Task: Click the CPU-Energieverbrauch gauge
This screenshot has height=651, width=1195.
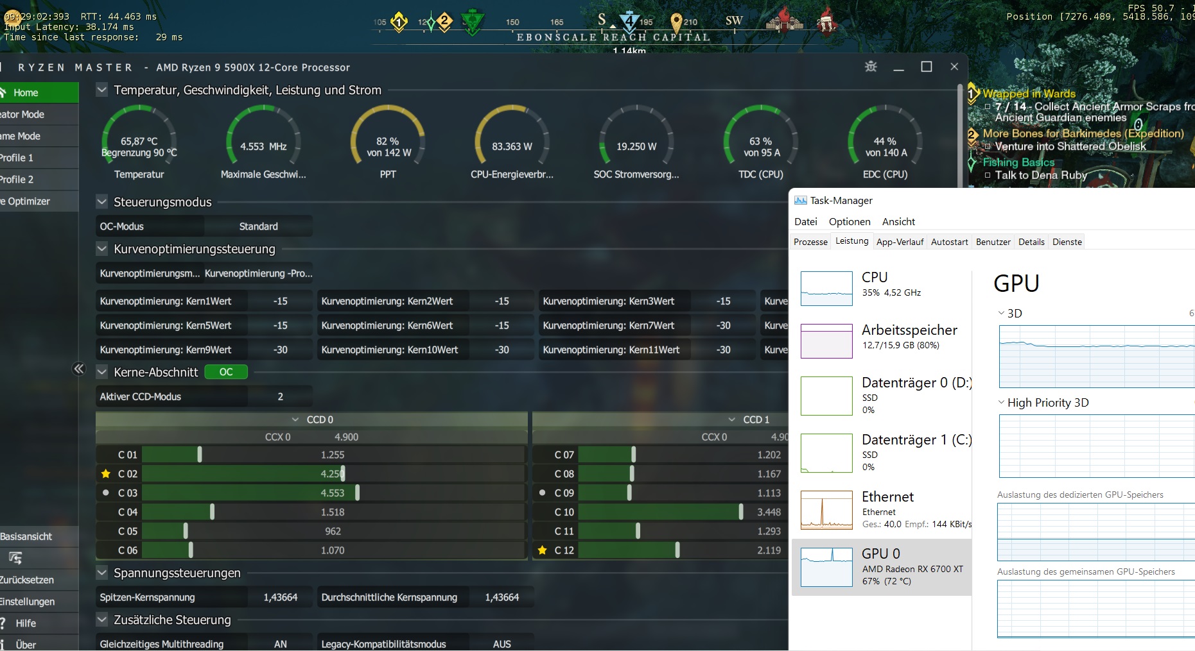Action: pyautogui.click(x=512, y=137)
